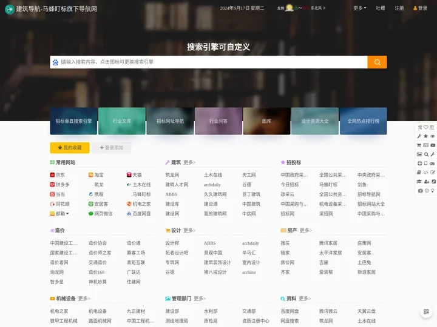Screen dimensions: 437x327
Task: Click the code brackets icon in side panel
Action: pyautogui.click(x=426, y=173)
